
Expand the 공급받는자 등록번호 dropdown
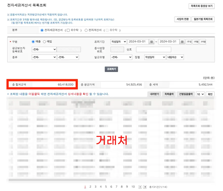pos(44,50)
